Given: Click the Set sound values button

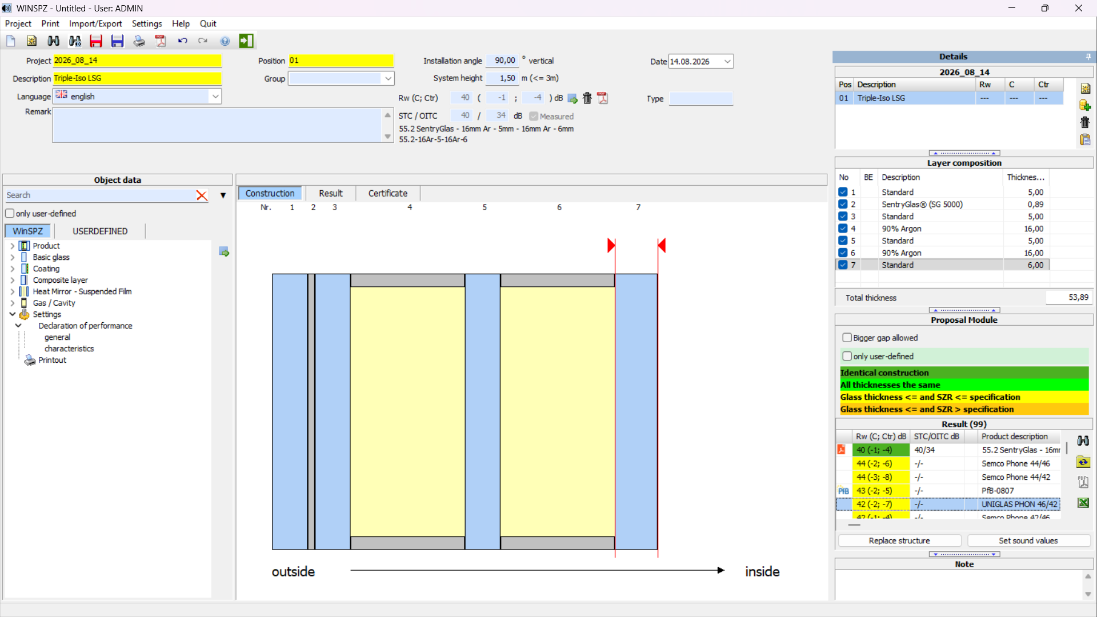Looking at the screenshot, I should click(1028, 541).
